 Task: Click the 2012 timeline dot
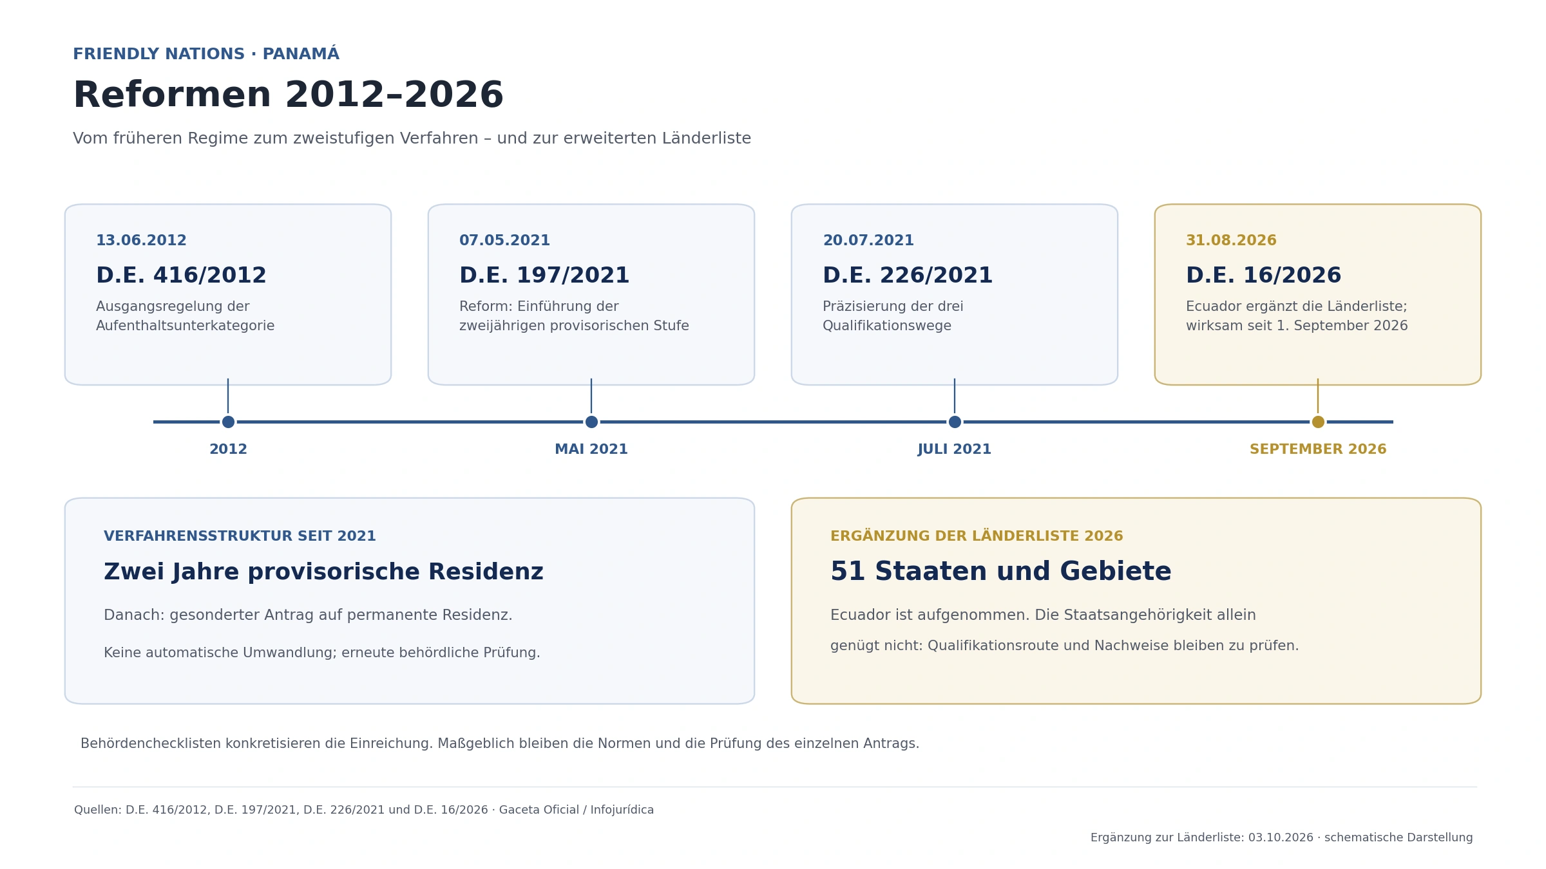point(228,422)
